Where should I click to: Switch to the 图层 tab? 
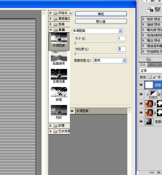pos(143,65)
